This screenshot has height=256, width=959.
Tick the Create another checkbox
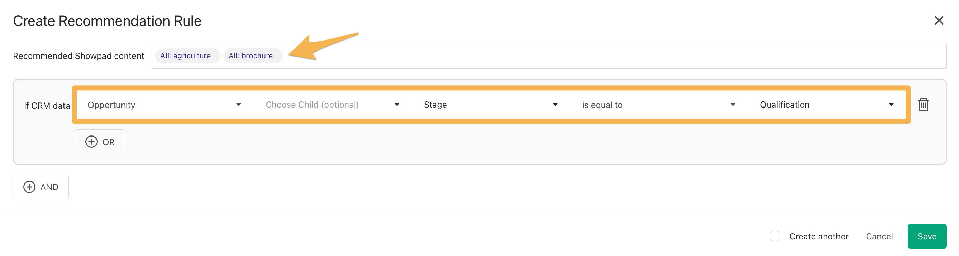coord(774,236)
